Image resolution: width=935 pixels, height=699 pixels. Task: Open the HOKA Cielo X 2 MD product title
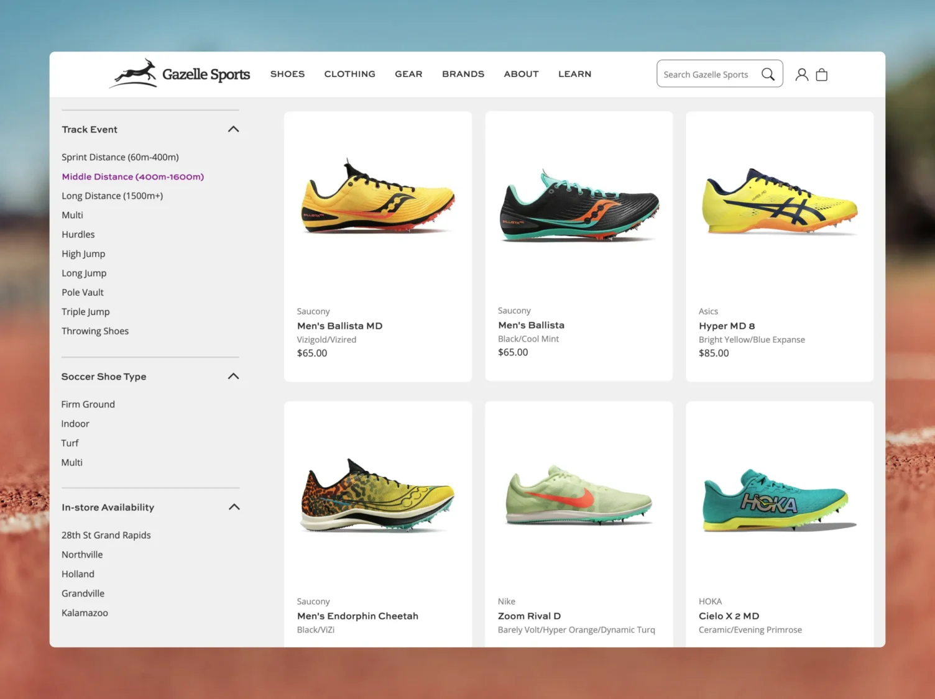point(729,616)
